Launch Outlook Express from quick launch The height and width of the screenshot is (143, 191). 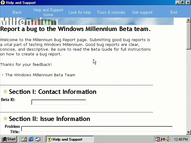pos(38,139)
